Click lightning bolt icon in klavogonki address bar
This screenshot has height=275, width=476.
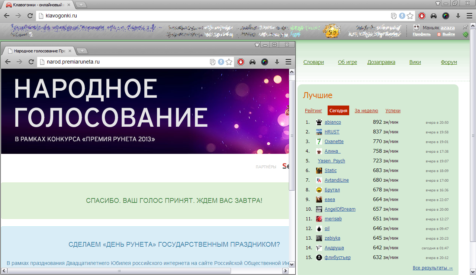pos(402,16)
